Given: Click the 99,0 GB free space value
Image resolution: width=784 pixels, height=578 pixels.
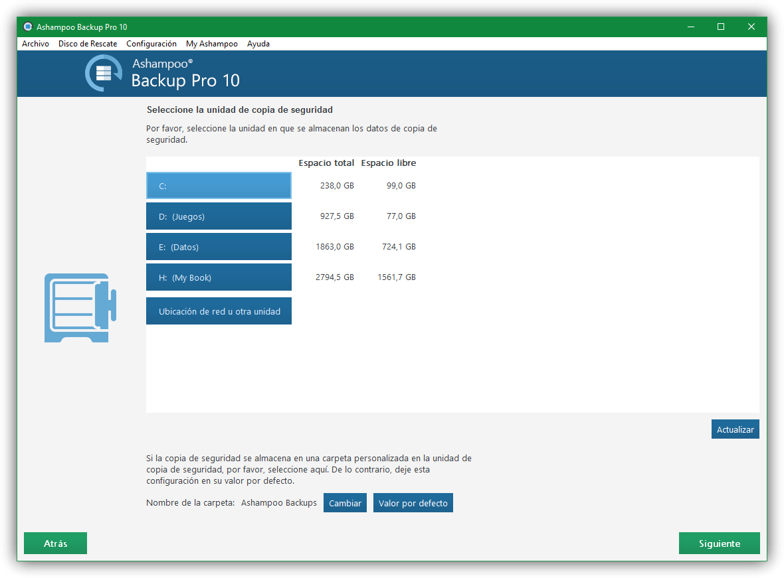Looking at the screenshot, I should pyautogui.click(x=401, y=185).
